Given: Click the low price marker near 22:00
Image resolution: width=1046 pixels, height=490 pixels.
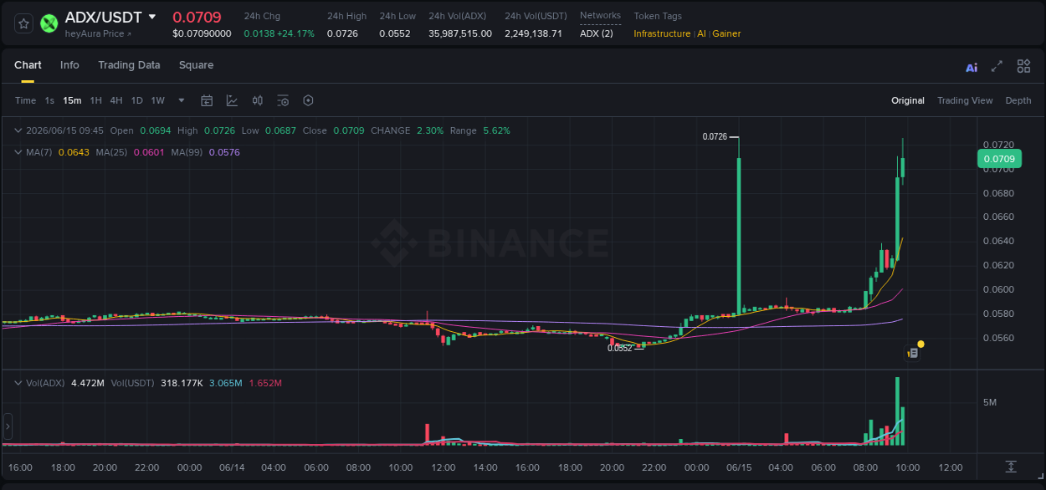Looking at the screenshot, I should (x=620, y=348).
